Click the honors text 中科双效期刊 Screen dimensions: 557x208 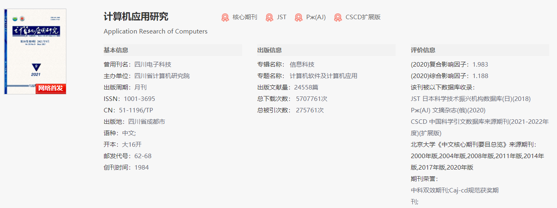pyautogui.click(x=429, y=190)
